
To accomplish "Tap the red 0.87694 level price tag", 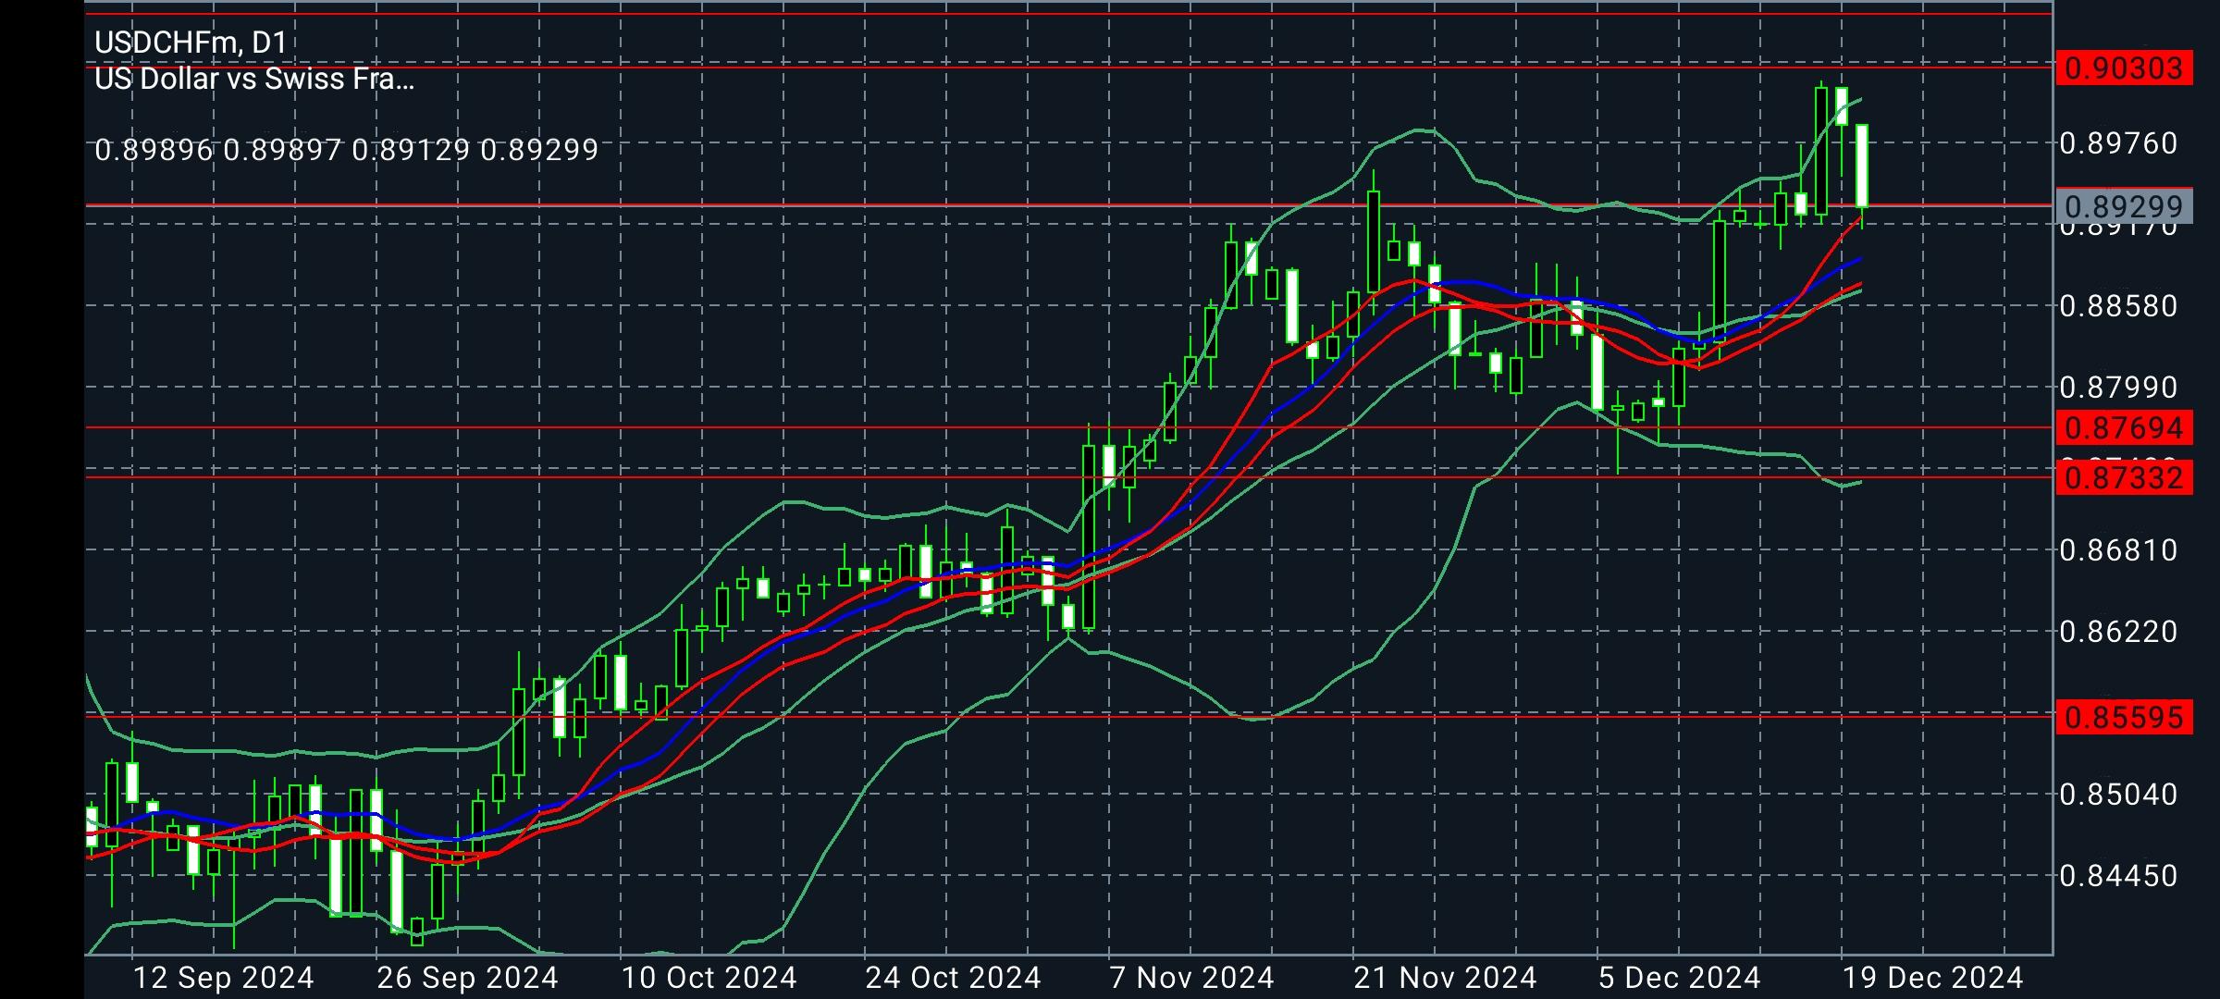I will pos(2124,428).
